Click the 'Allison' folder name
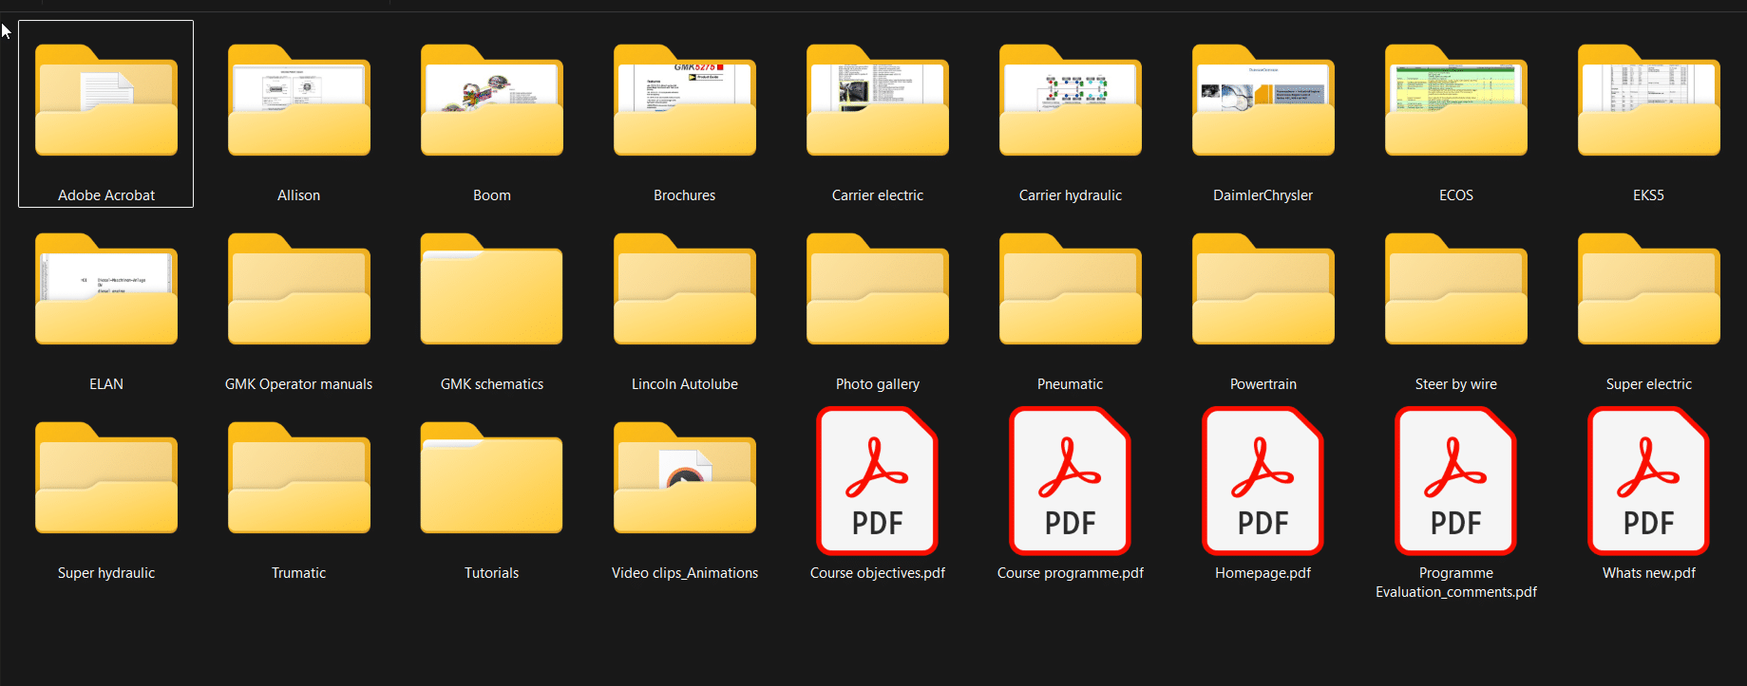This screenshot has height=686, width=1747. [x=299, y=195]
